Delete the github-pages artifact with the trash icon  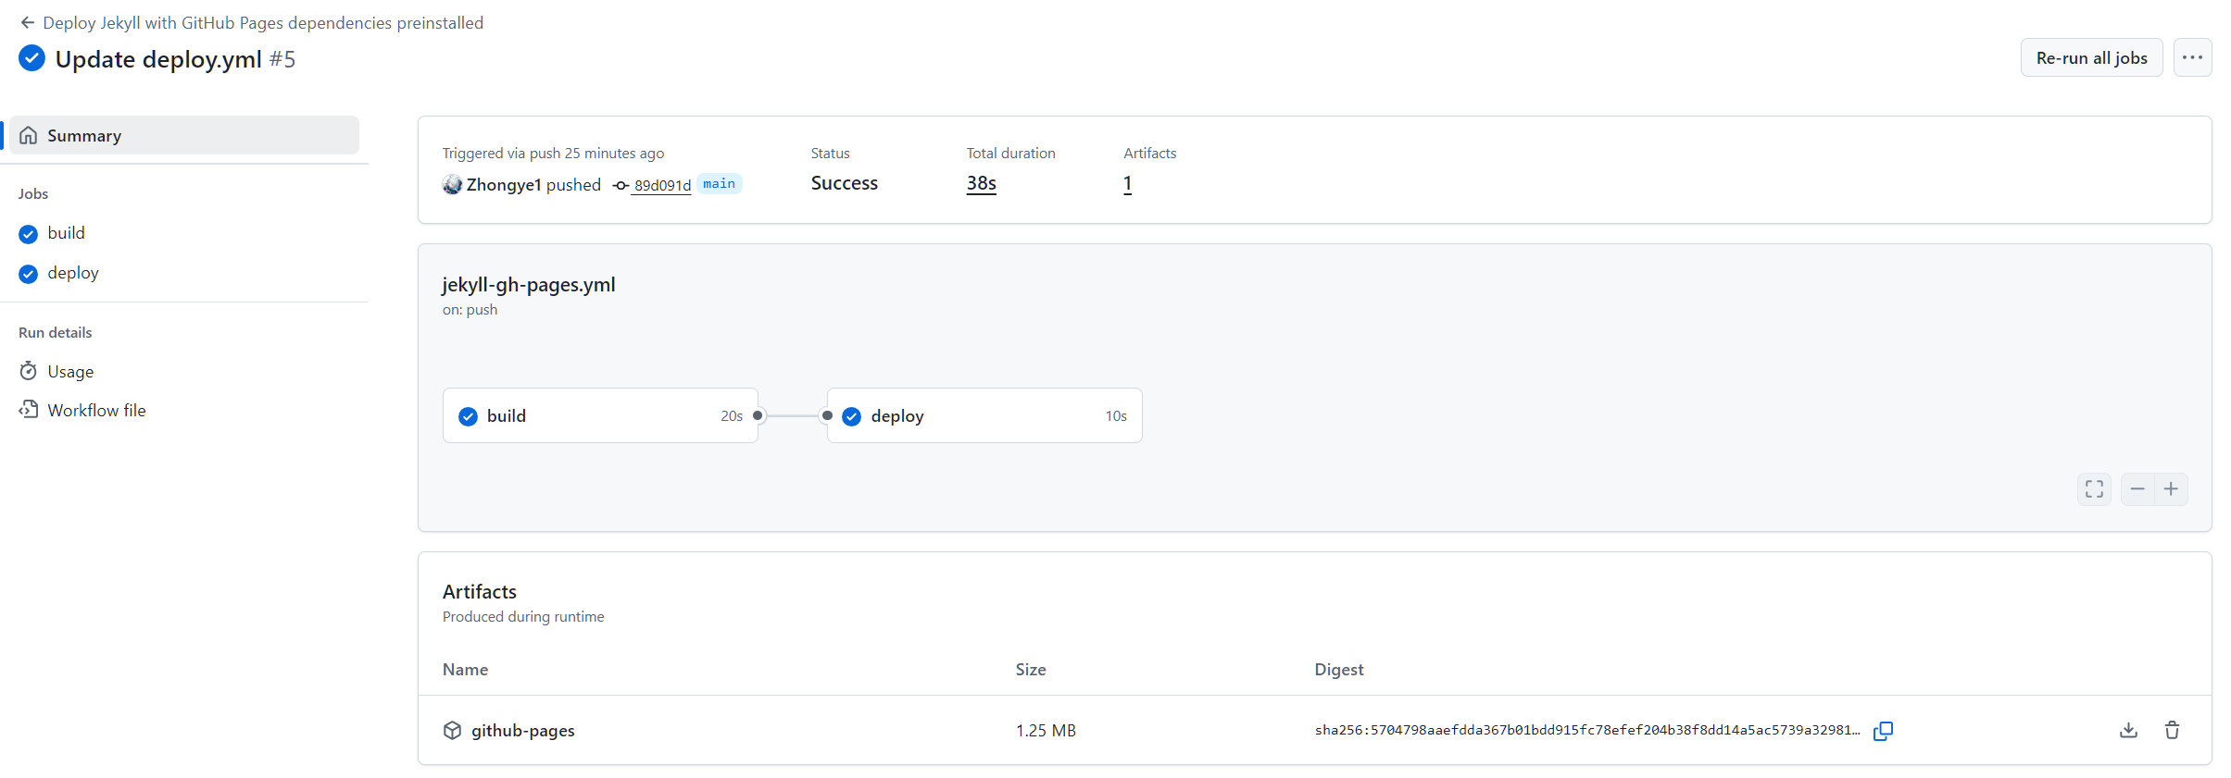(2172, 730)
